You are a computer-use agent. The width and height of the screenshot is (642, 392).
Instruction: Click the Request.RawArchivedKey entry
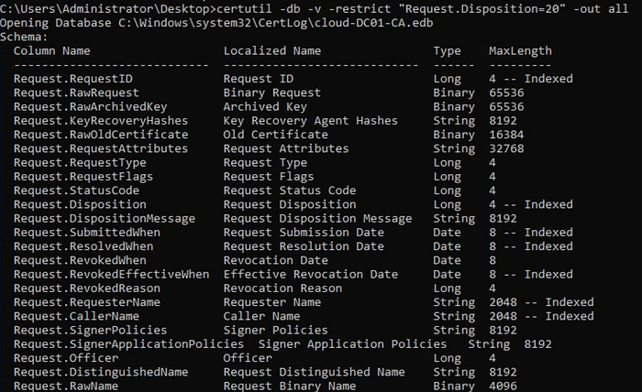coord(91,106)
